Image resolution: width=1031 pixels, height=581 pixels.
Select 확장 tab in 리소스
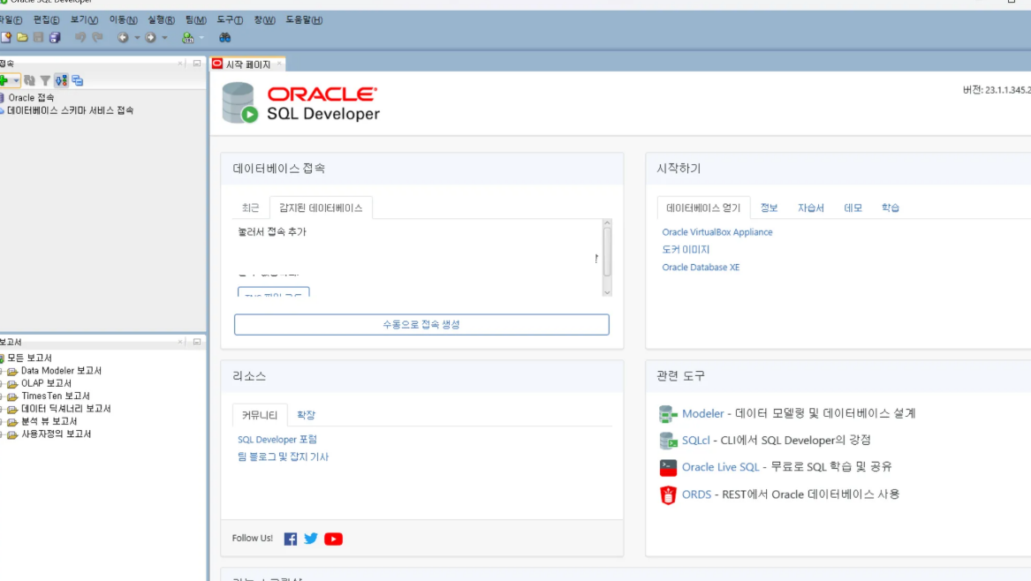(306, 415)
